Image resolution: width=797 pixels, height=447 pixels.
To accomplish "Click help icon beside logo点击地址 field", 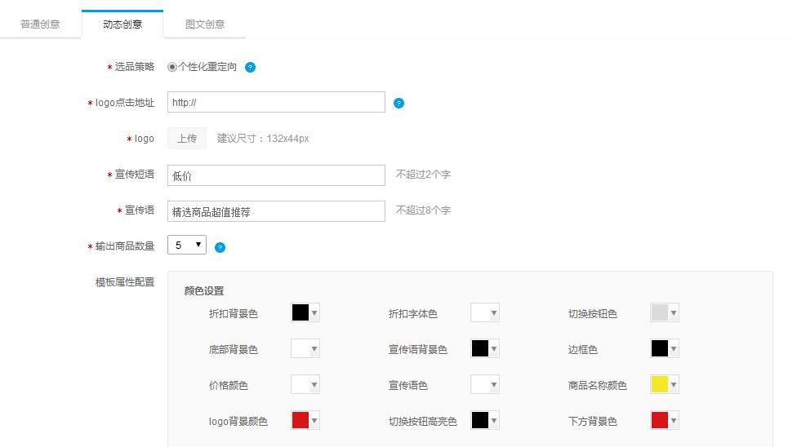I will (398, 104).
